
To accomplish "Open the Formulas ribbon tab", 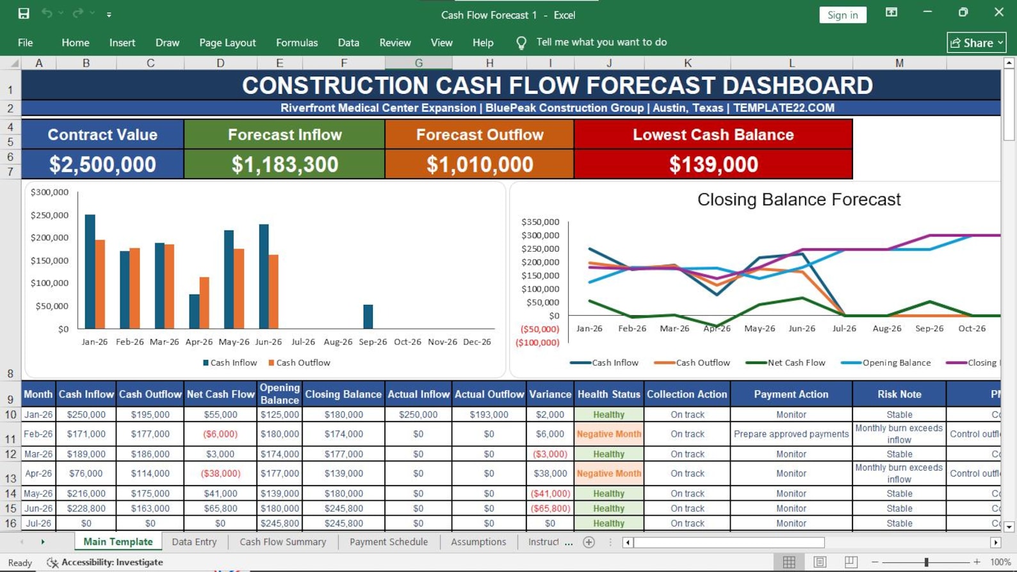I will [x=297, y=42].
